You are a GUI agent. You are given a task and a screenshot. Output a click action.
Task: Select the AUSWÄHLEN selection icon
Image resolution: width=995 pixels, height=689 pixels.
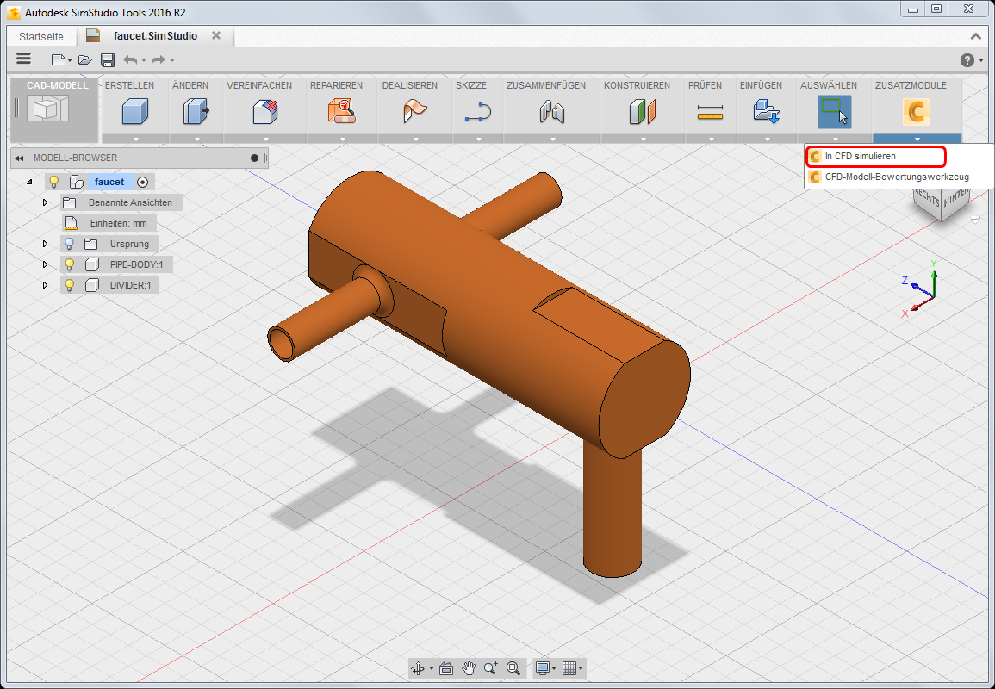pos(835,112)
